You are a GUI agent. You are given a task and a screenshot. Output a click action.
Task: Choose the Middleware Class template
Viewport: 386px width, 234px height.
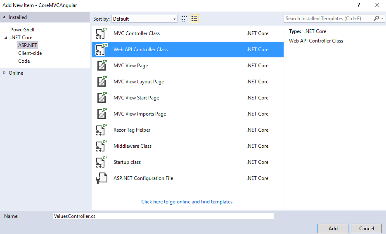coord(187,146)
